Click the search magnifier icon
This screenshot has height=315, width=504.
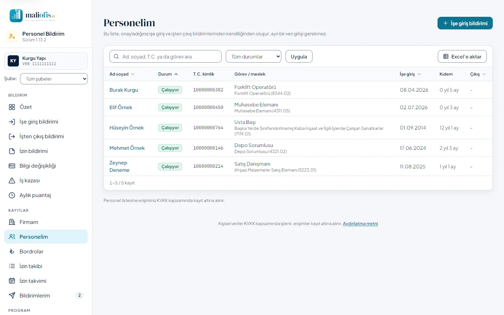pyautogui.click(x=116, y=56)
